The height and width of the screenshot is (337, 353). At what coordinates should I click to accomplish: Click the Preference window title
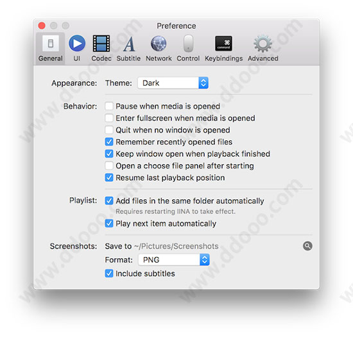(x=176, y=26)
